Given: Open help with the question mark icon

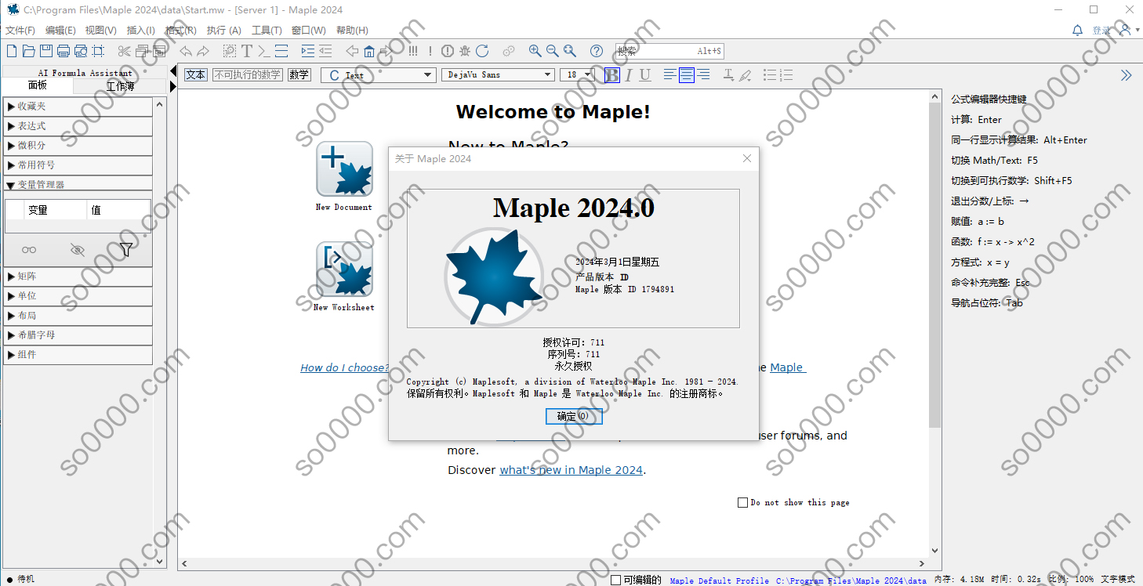Looking at the screenshot, I should (x=597, y=51).
